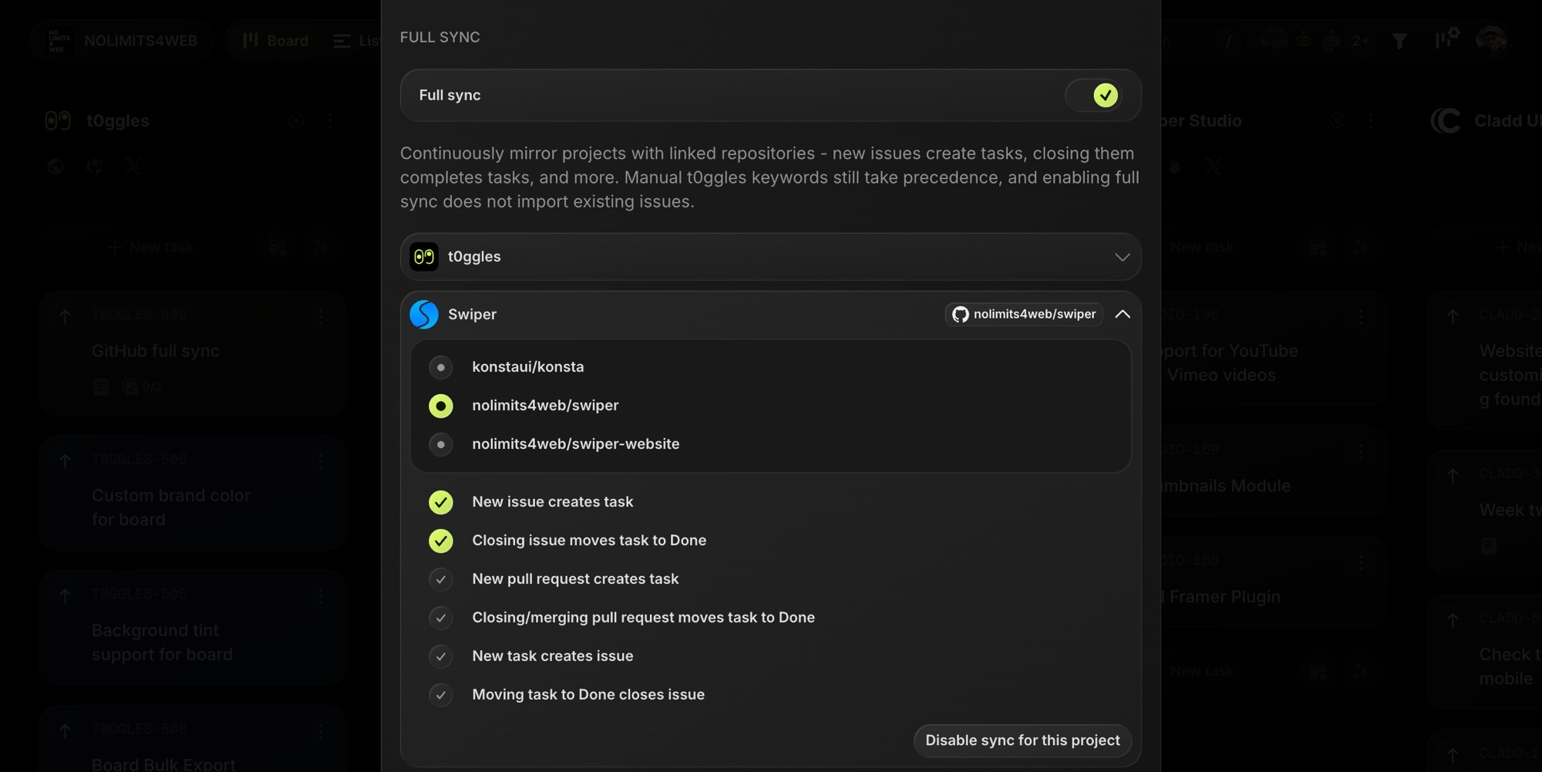
Task: Enable New pull request creates task
Action: (x=440, y=579)
